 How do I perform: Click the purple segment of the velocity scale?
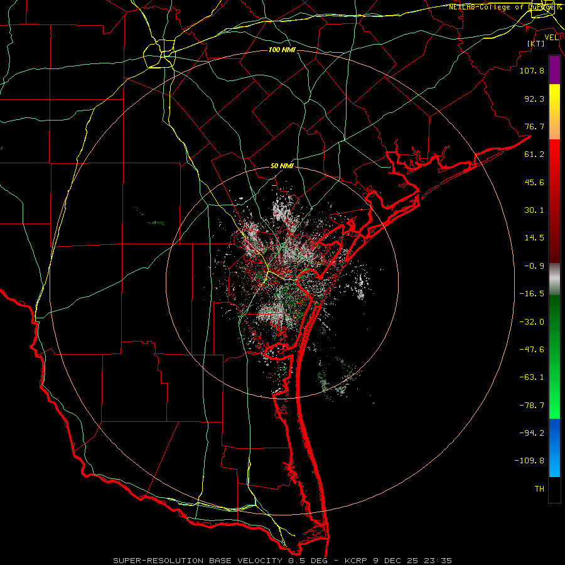[554, 70]
